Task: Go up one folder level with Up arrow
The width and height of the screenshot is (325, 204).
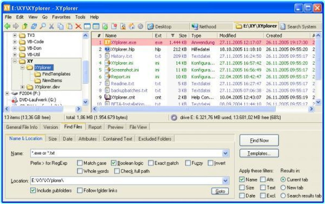Action: point(25,26)
